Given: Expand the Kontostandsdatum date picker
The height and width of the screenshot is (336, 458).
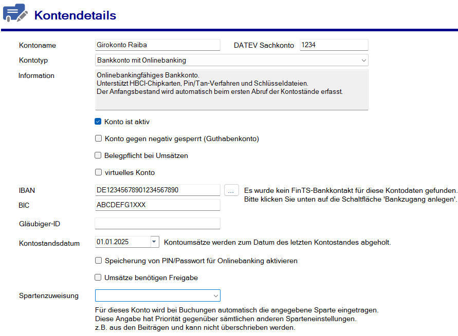Looking at the screenshot, I should coord(154,242).
